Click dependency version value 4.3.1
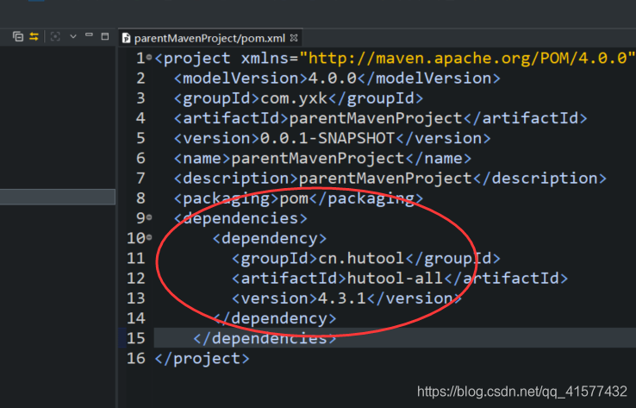The height and width of the screenshot is (408, 636). [x=342, y=298]
